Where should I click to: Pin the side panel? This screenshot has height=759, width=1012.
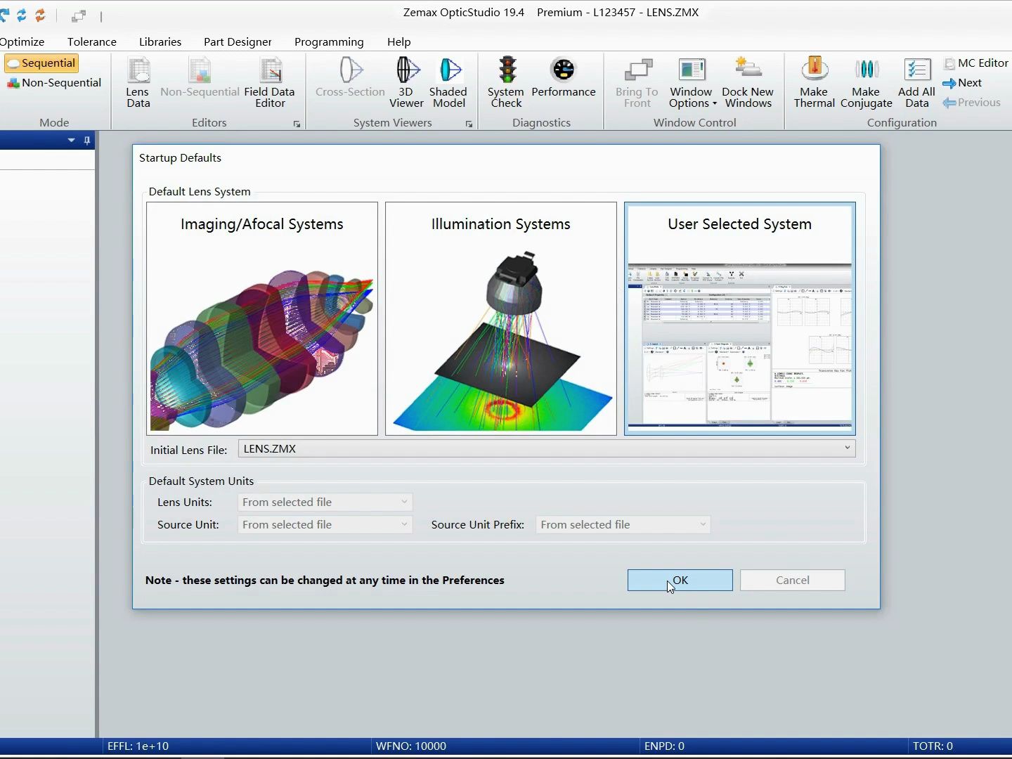(87, 141)
